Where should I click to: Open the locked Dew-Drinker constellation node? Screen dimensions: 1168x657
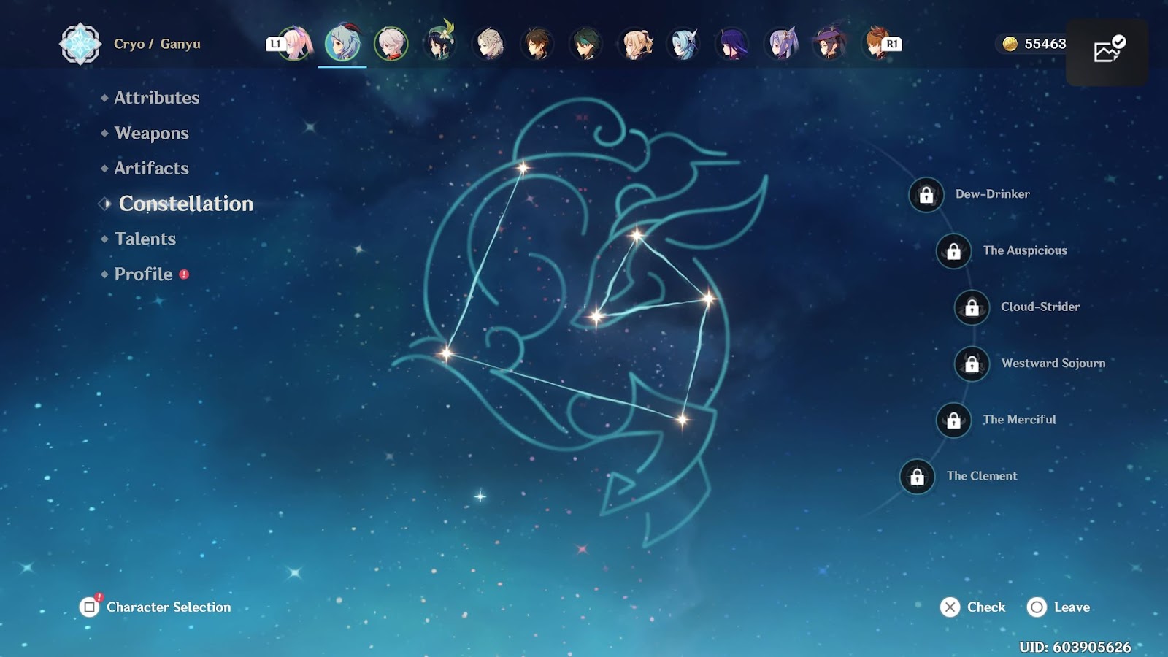click(926, 195)
